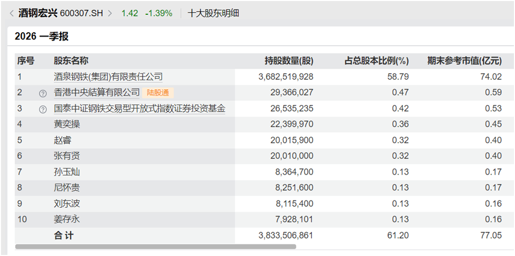Screen dimensions: 515x256
Task: Select shareholder name 孙玉灿
Action: point(67,172)
